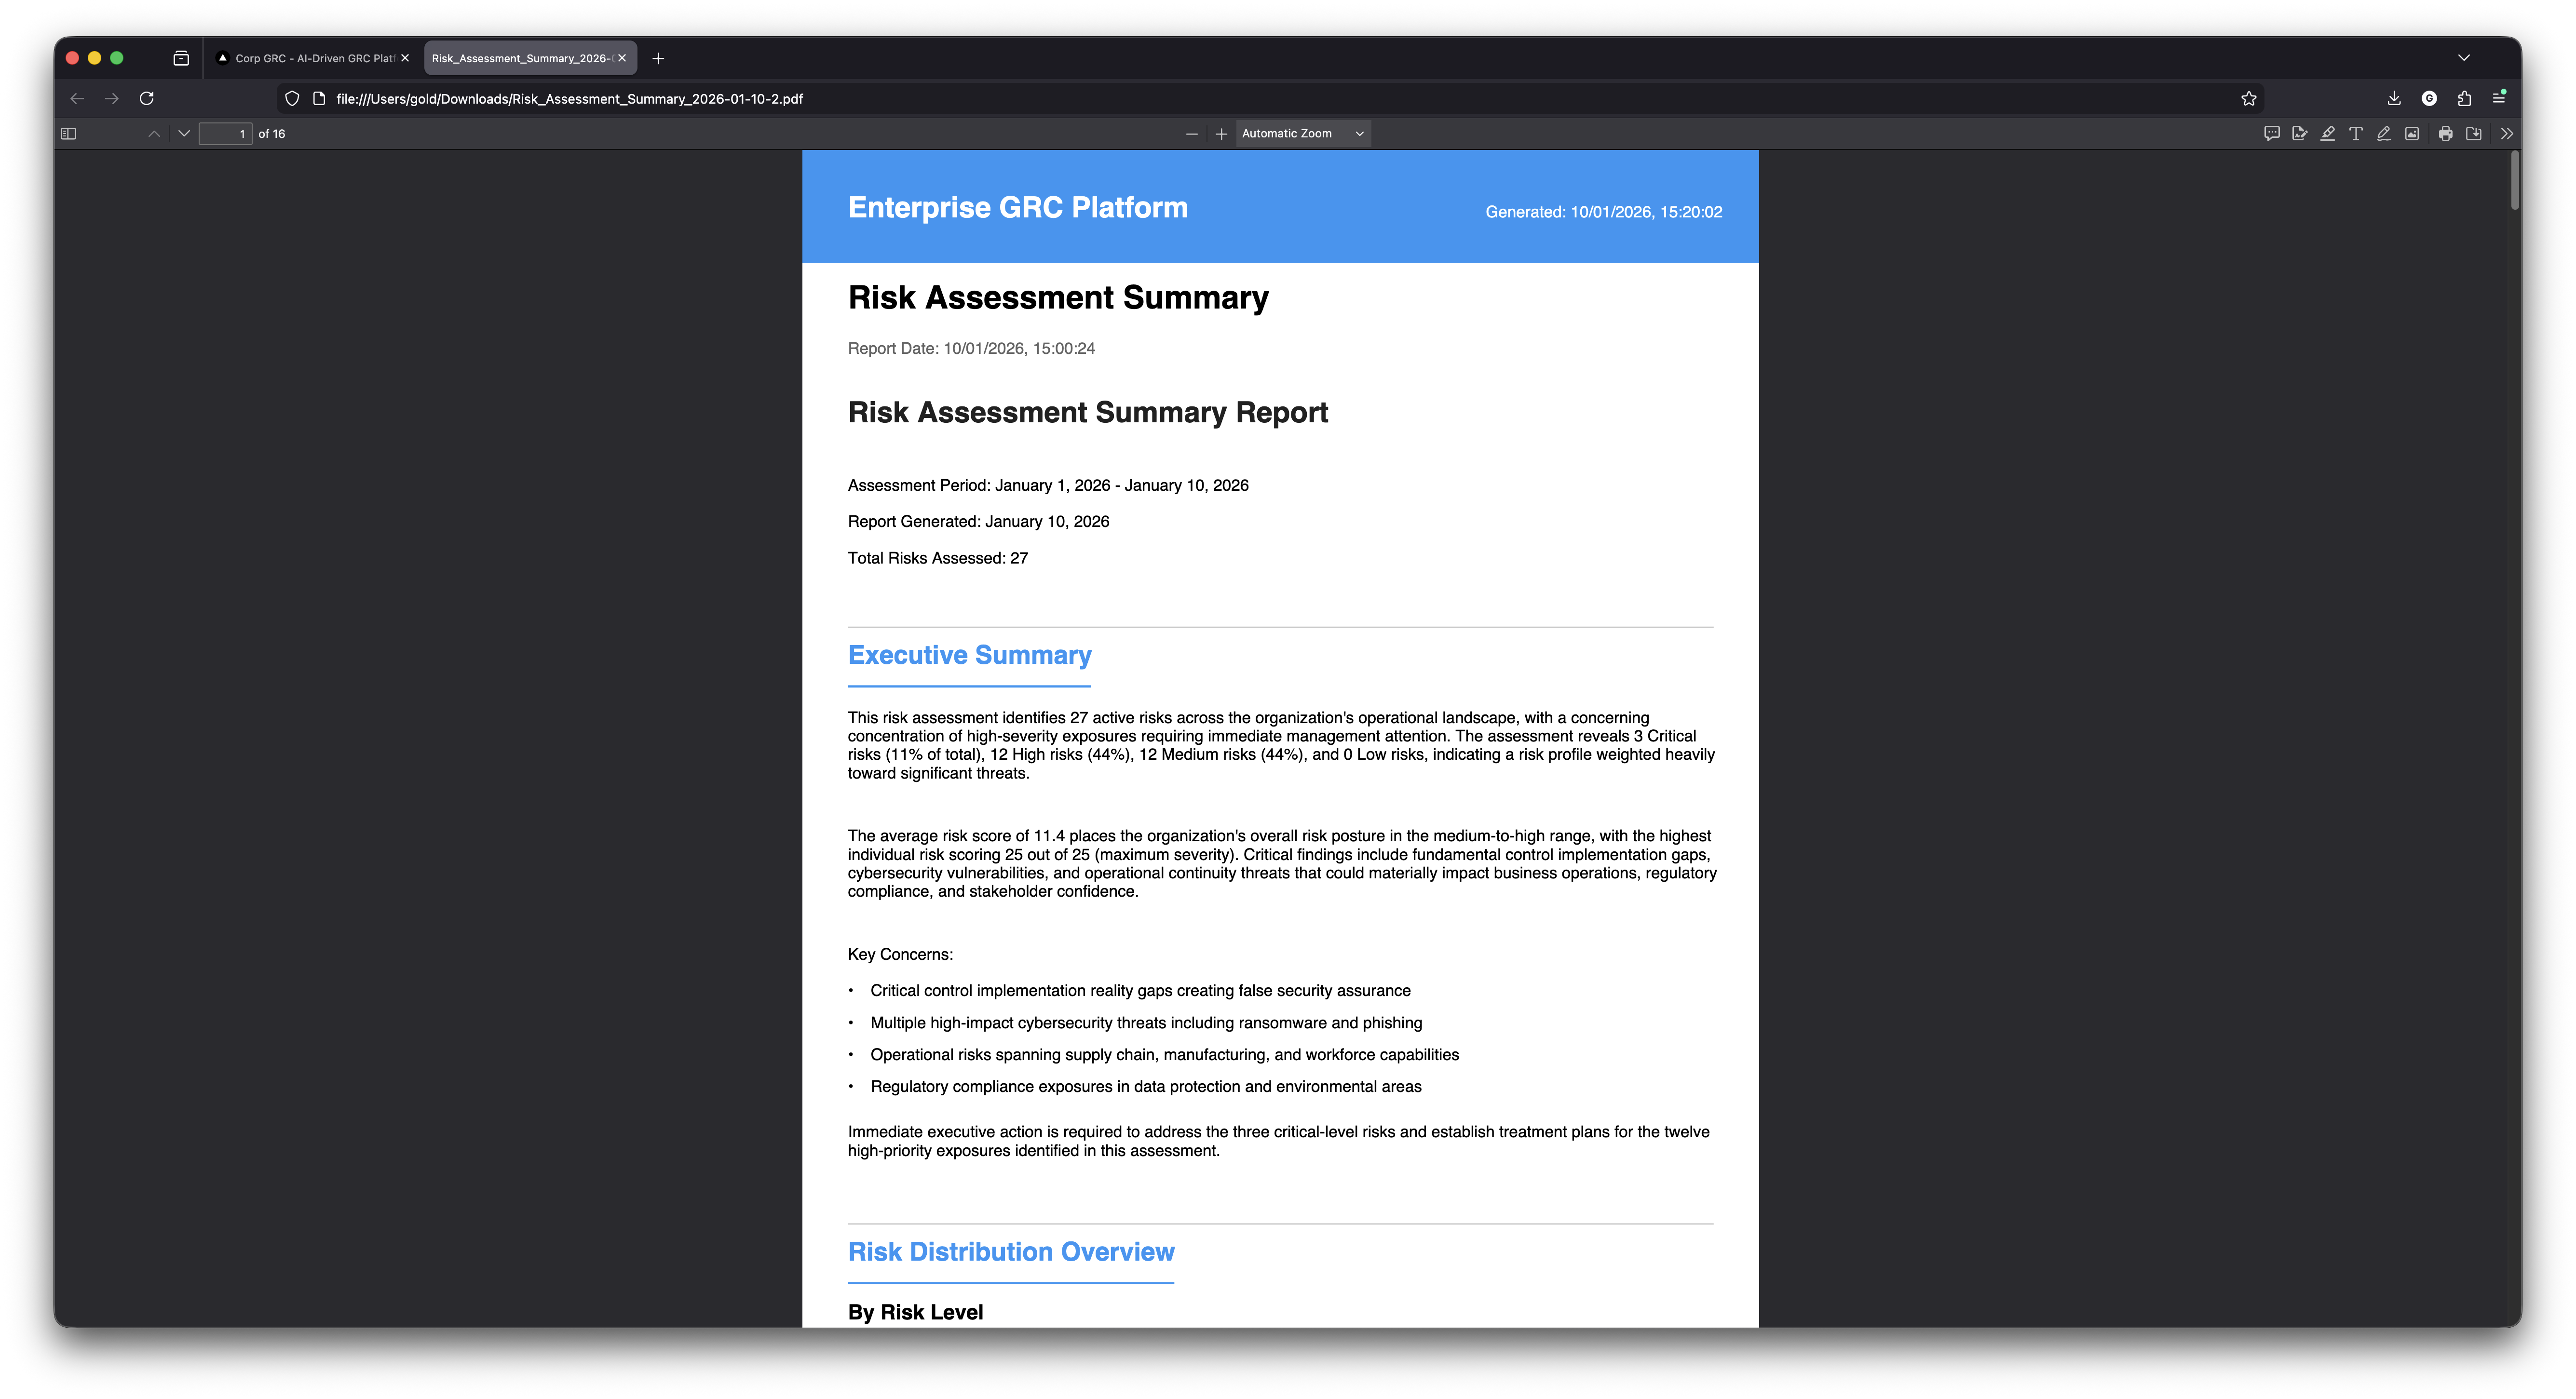2576x1399 pixels.
Task: Open the Add image stamp tool
Action: pos(2411,132)
